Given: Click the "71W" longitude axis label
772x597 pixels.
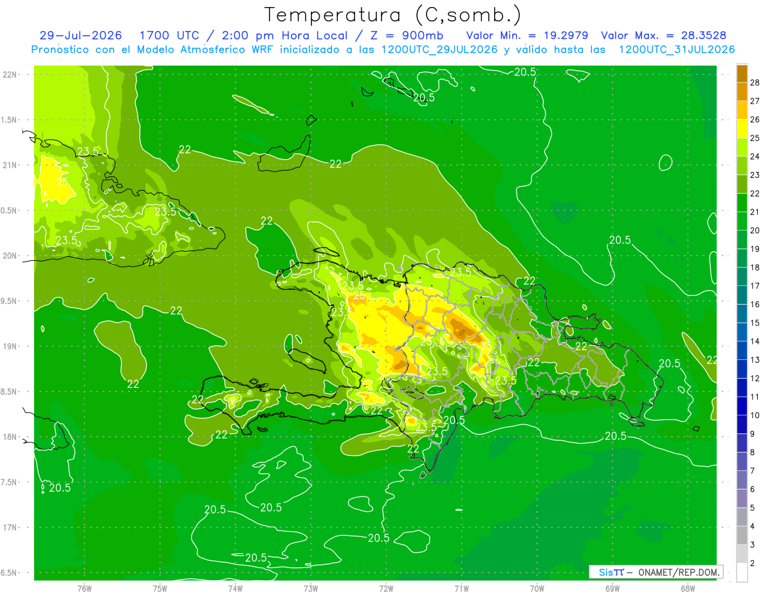Looking at the screenshot, I should [461, 588].
